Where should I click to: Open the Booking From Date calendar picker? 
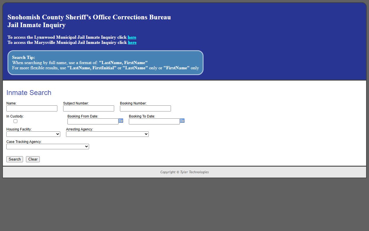(121, 121)
